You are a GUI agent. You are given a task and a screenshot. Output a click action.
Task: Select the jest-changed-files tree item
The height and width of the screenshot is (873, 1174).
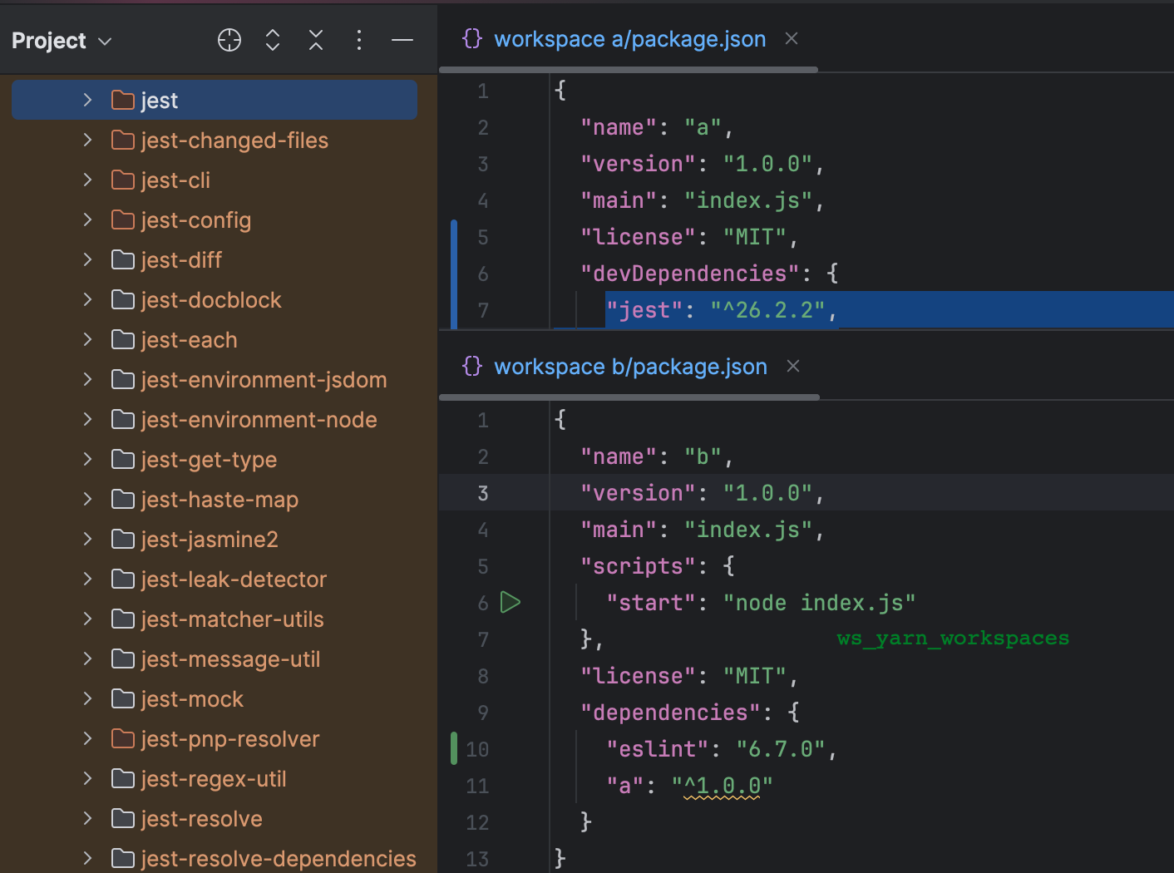(234, 140)
